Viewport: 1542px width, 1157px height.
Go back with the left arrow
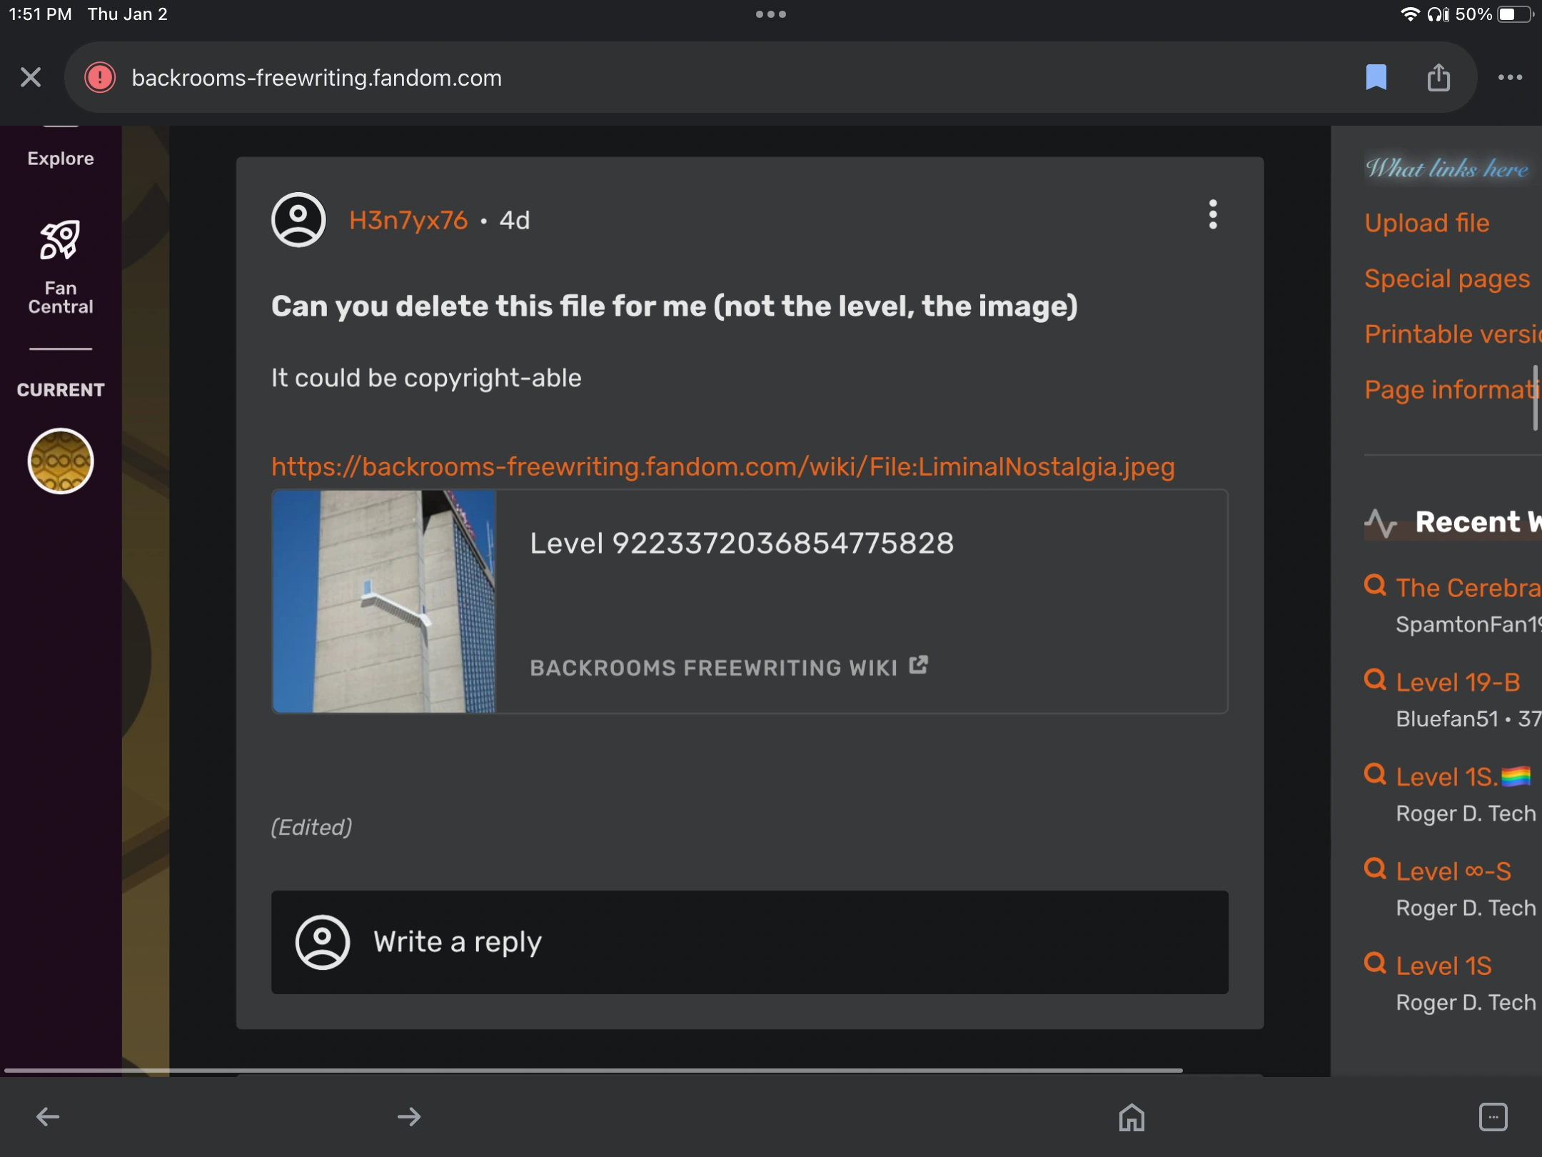pyautogui.click(x=48, y=1116)
